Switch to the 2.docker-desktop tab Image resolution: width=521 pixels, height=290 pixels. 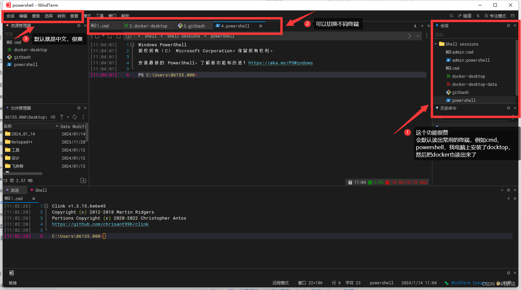(x=148, y=26)
